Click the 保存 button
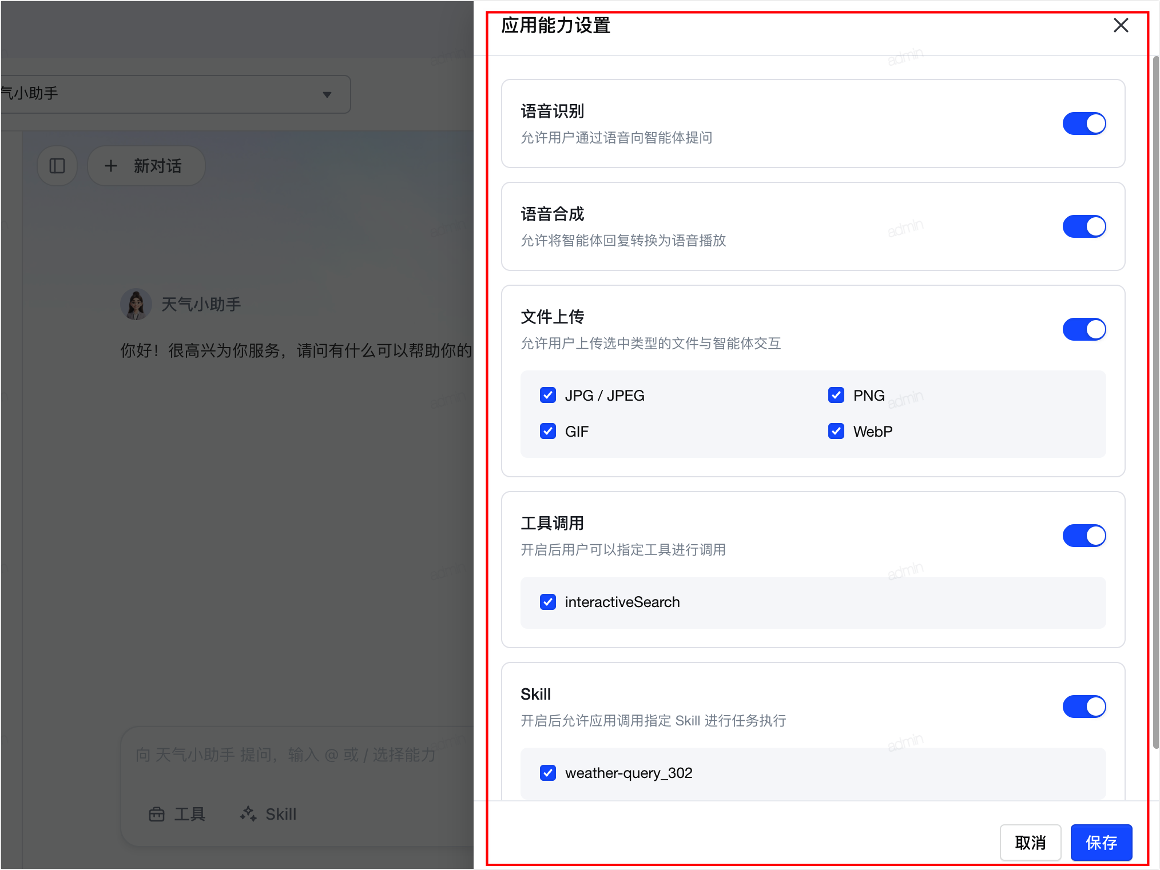This screenshot has height=870, width=1160. [1101, 842]
